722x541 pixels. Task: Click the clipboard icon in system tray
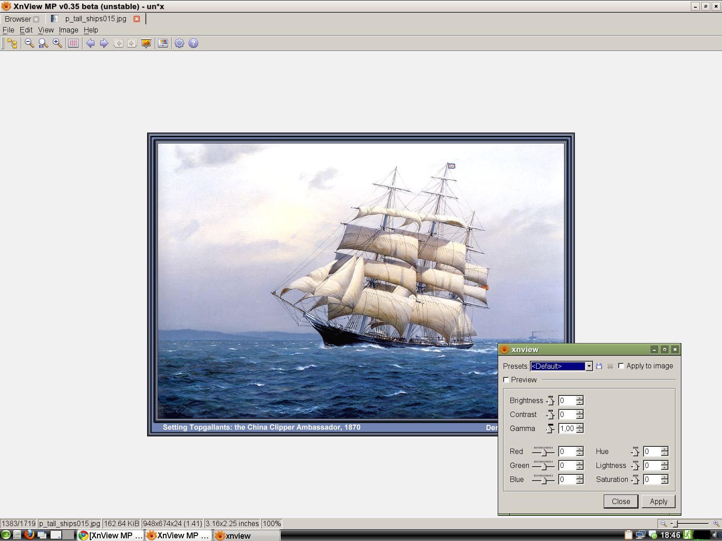(x=629, y=535)
